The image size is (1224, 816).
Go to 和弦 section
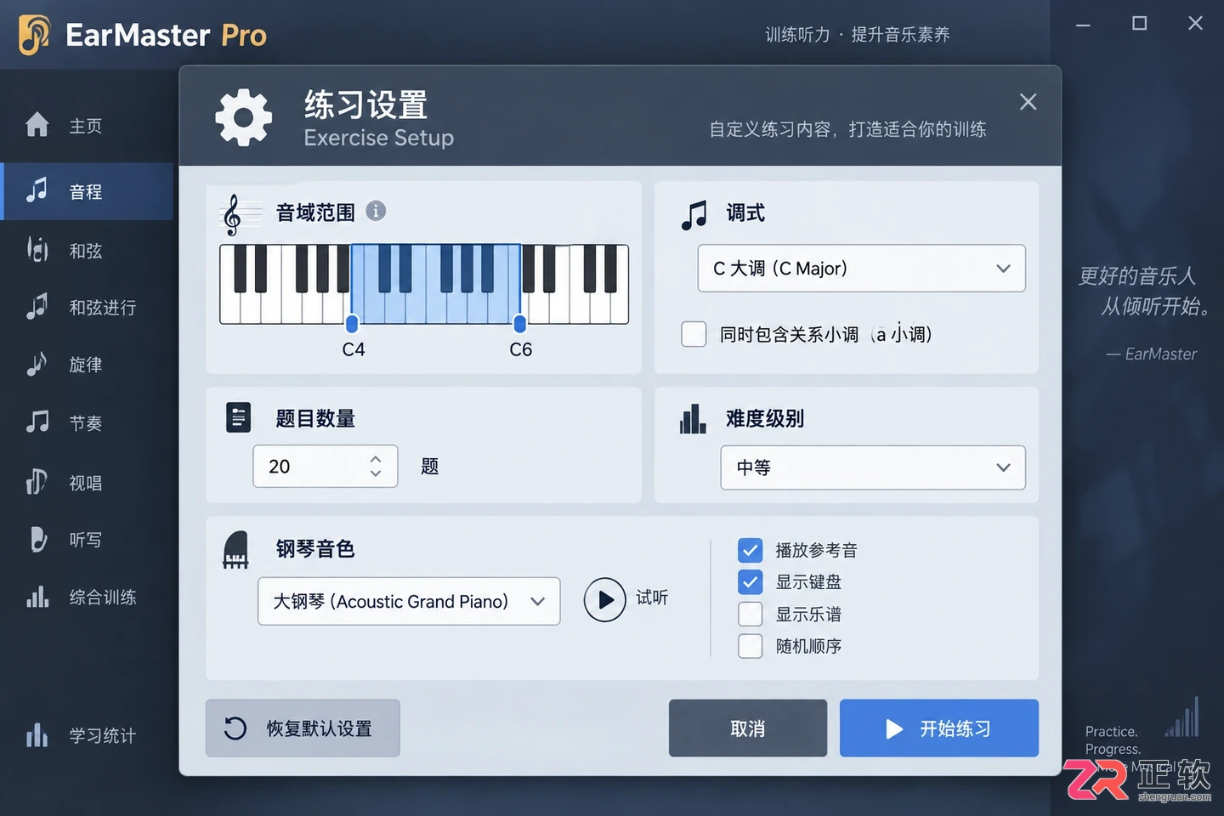(87, 250)
